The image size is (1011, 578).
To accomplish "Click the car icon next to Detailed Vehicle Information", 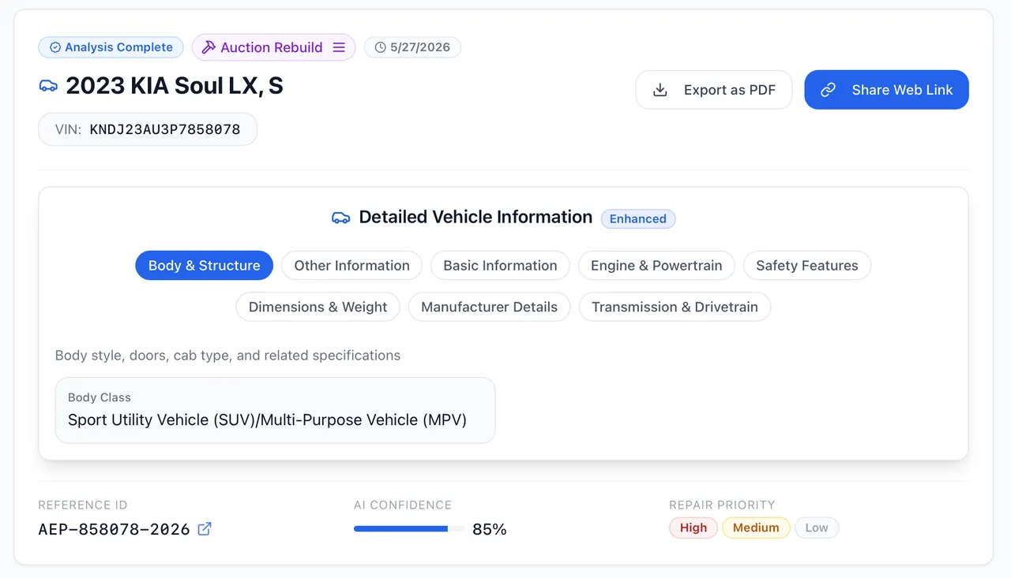I will pos(340,218).
